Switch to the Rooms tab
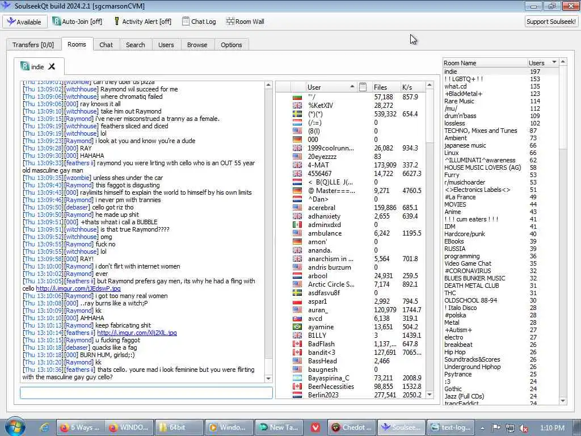This screenshot has height=436, width=581. pos(77,44)
